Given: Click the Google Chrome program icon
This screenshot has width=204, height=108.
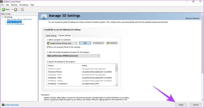Looking at the screenshot, I should coord(48,43).
